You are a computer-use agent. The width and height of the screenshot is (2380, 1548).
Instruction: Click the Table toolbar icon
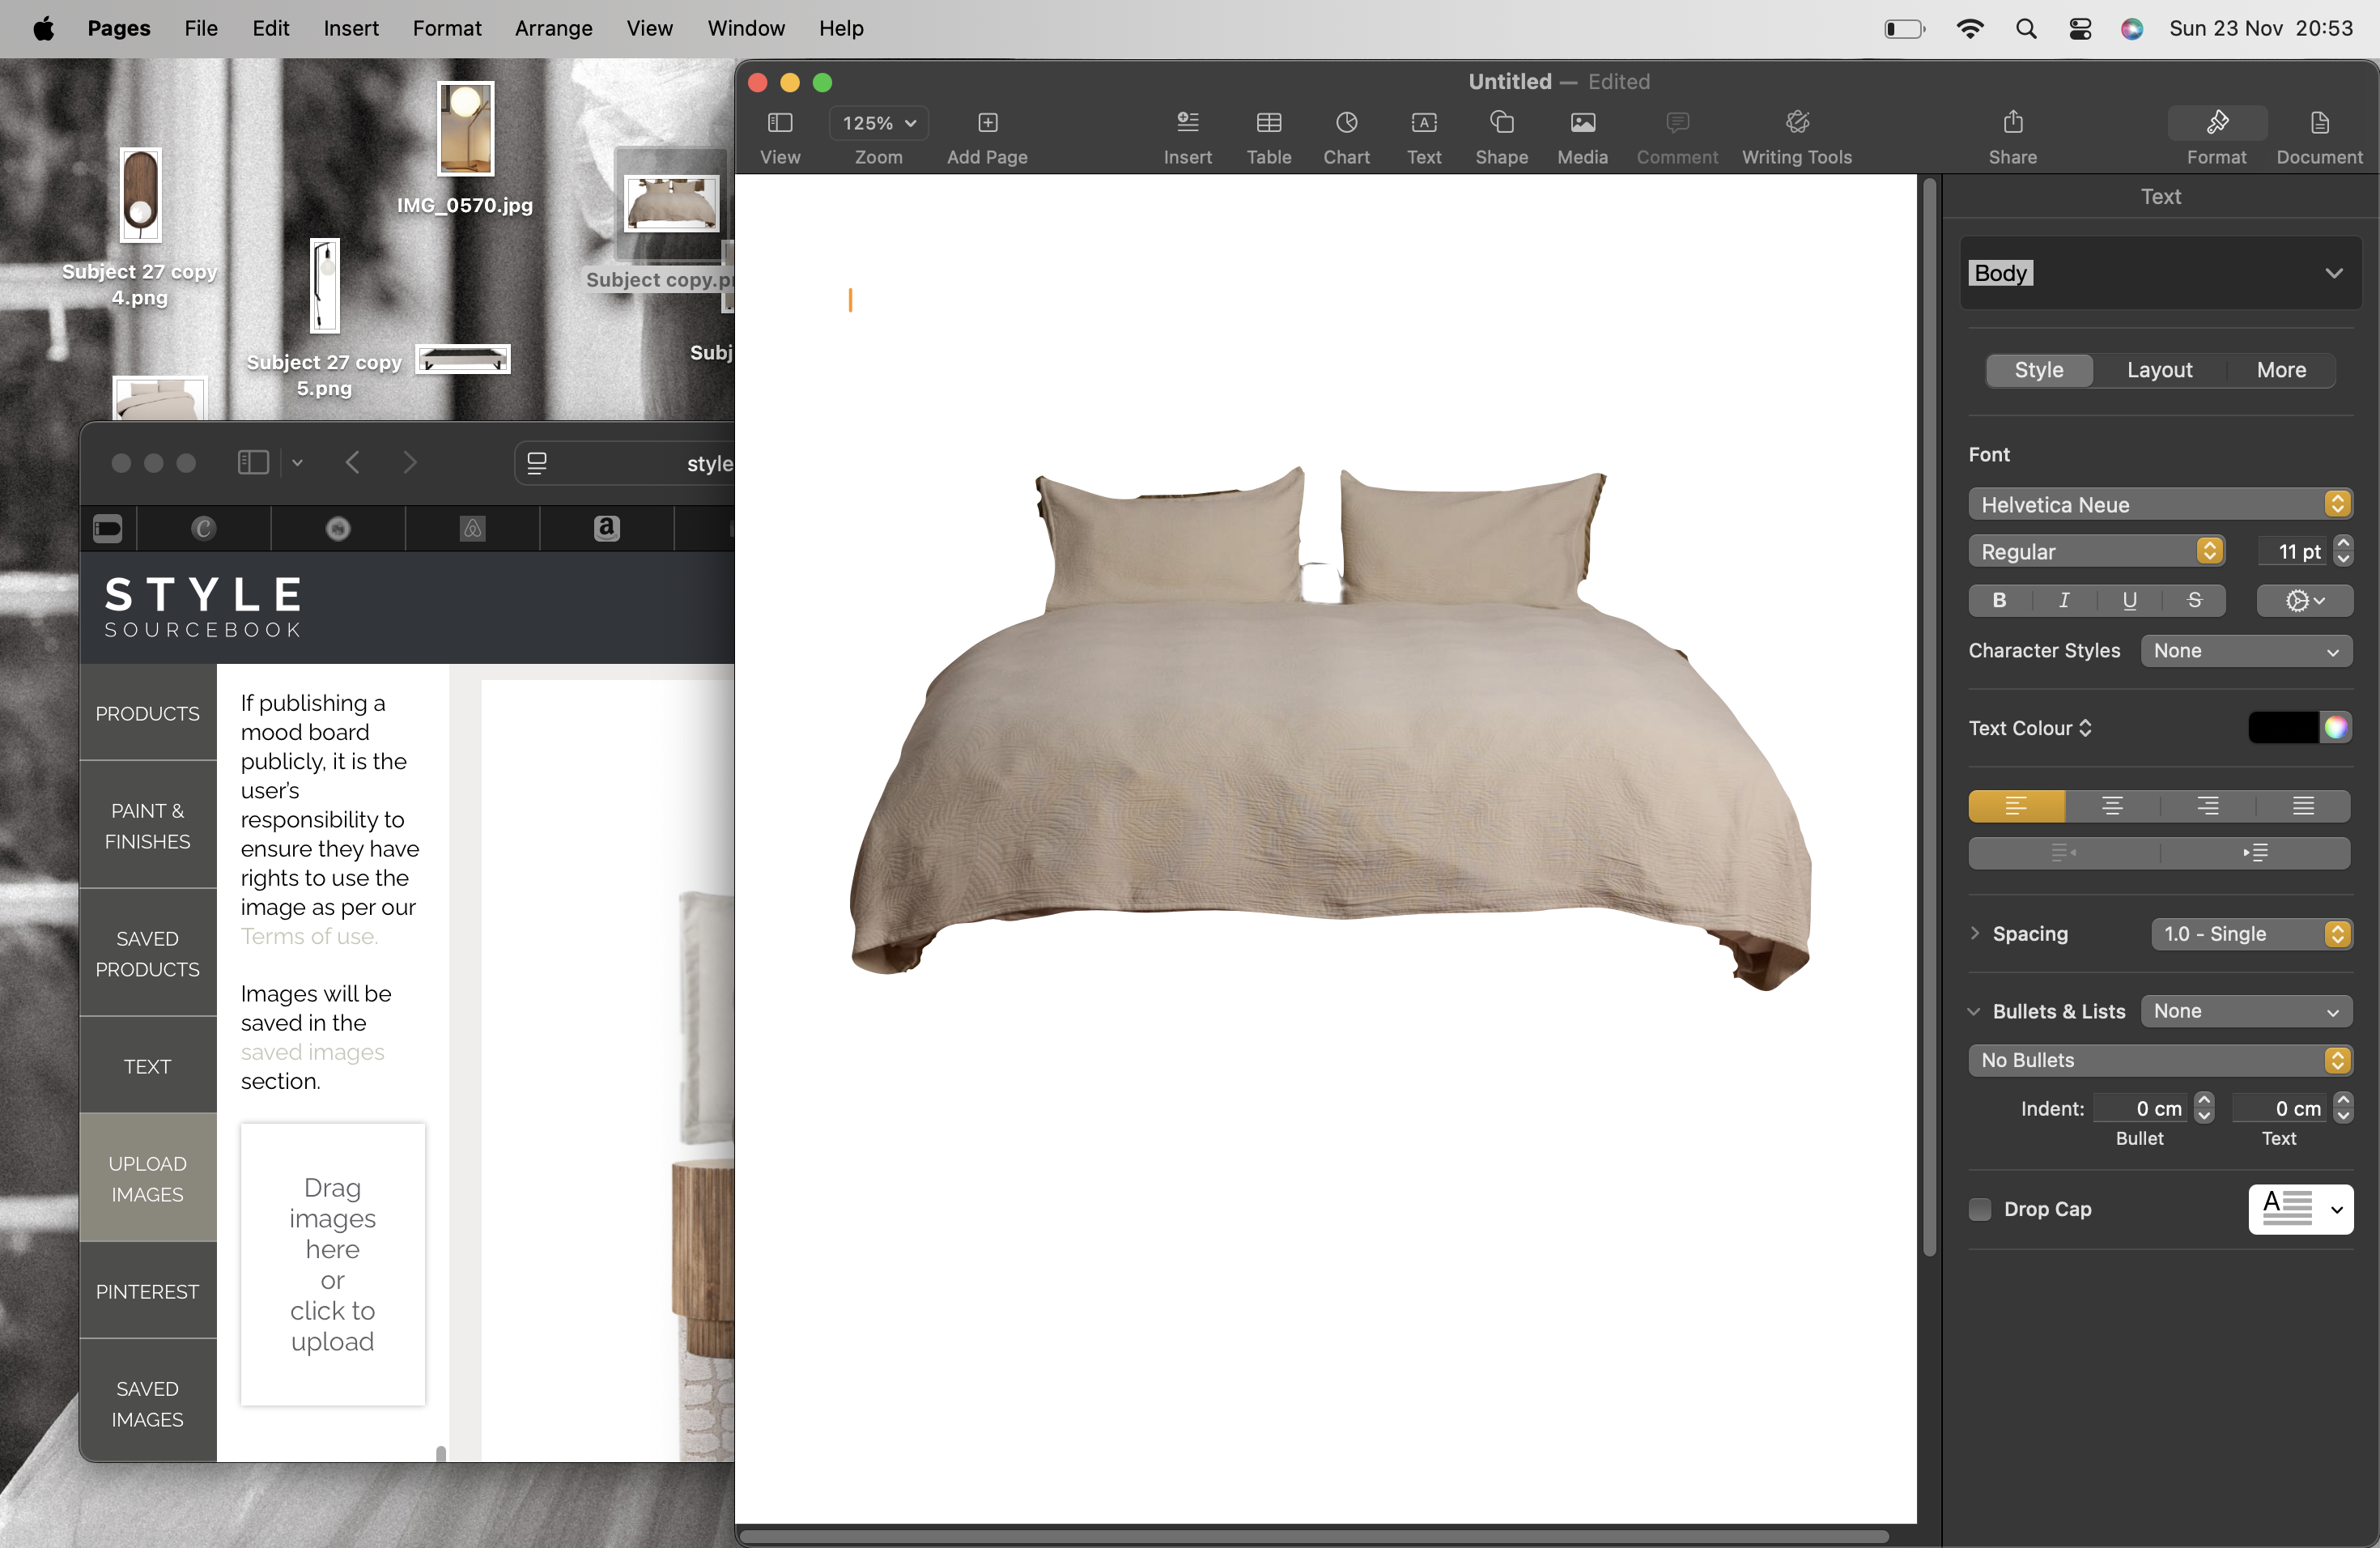(x=1268, y=124)
